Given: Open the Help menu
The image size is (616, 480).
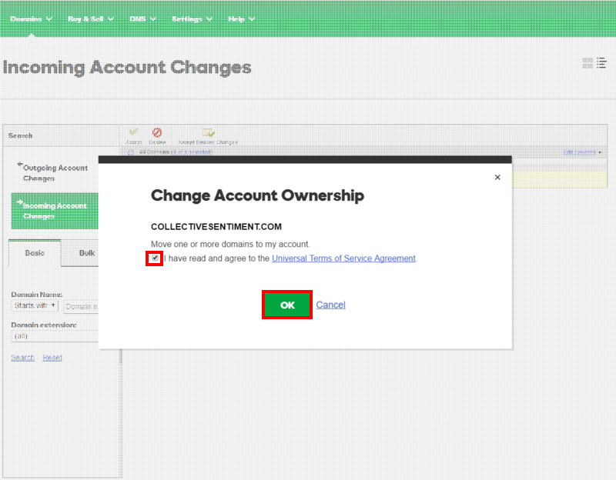Looking at the screenshot, I should point(241,18).
